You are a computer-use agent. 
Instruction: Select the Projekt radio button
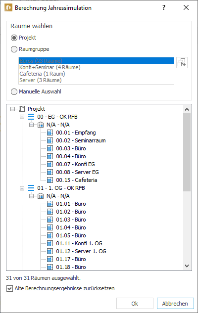click(x=14, y=38)
